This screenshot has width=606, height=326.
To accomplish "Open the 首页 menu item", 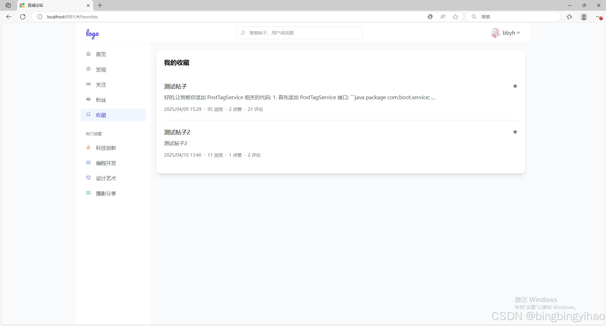I will (x=113, y=54).
